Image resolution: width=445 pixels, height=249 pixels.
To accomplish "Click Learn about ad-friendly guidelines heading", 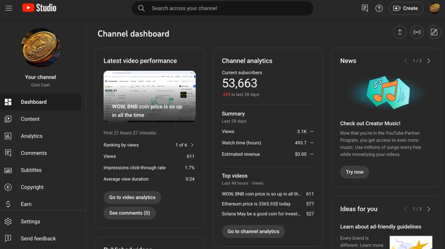I will 381,227.
